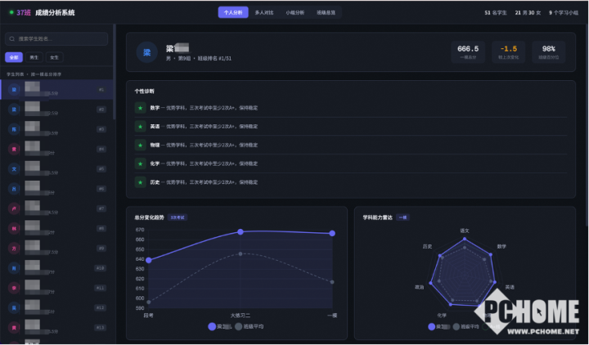Image resolution: width=589 pixels, height=345 pixels.
Task: Click the green star icon beside 化学
Action: point(140,164)
